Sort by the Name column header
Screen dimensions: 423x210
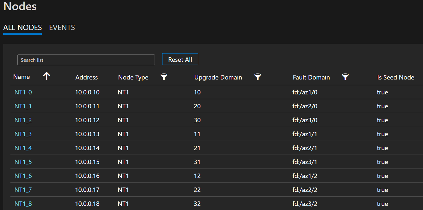pyautogui.click(x=21, y=77)
